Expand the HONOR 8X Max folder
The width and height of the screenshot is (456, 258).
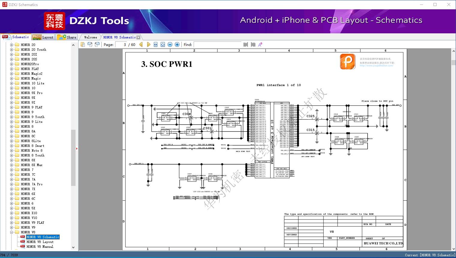click(11, 165)
